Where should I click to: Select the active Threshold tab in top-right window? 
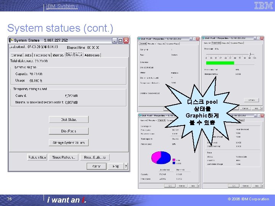click(x=216, y=43)
